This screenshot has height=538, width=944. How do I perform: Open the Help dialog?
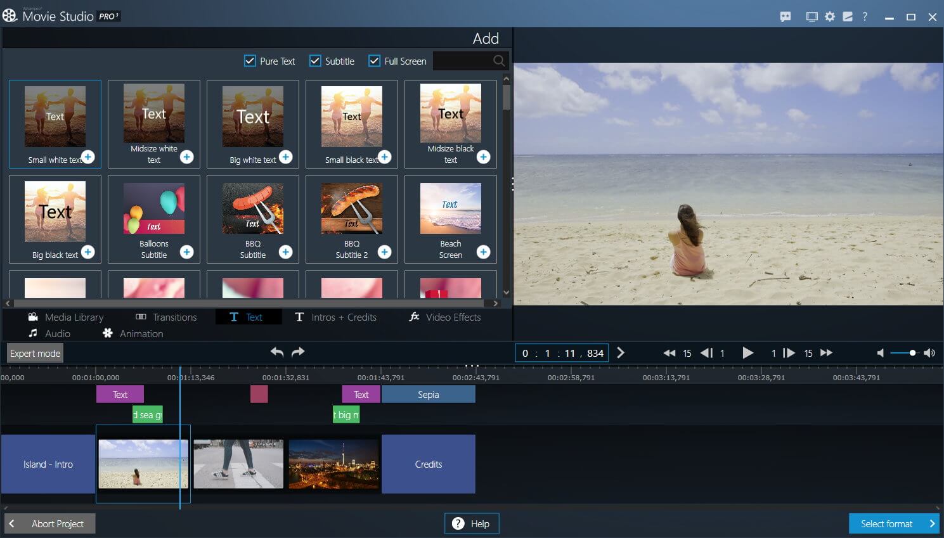tap(471, 523)
